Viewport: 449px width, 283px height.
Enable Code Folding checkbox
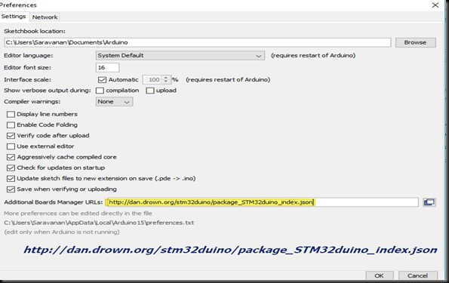coord(11,125)
